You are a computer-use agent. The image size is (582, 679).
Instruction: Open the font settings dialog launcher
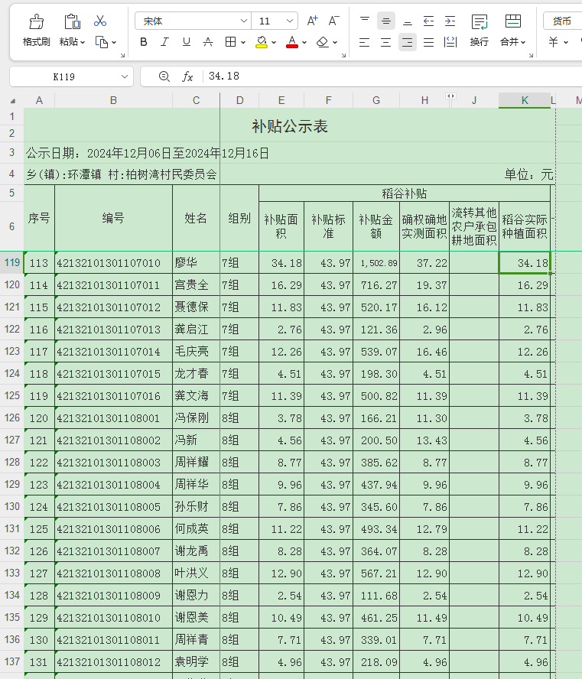pyautogui.click(x=344, y=55)
